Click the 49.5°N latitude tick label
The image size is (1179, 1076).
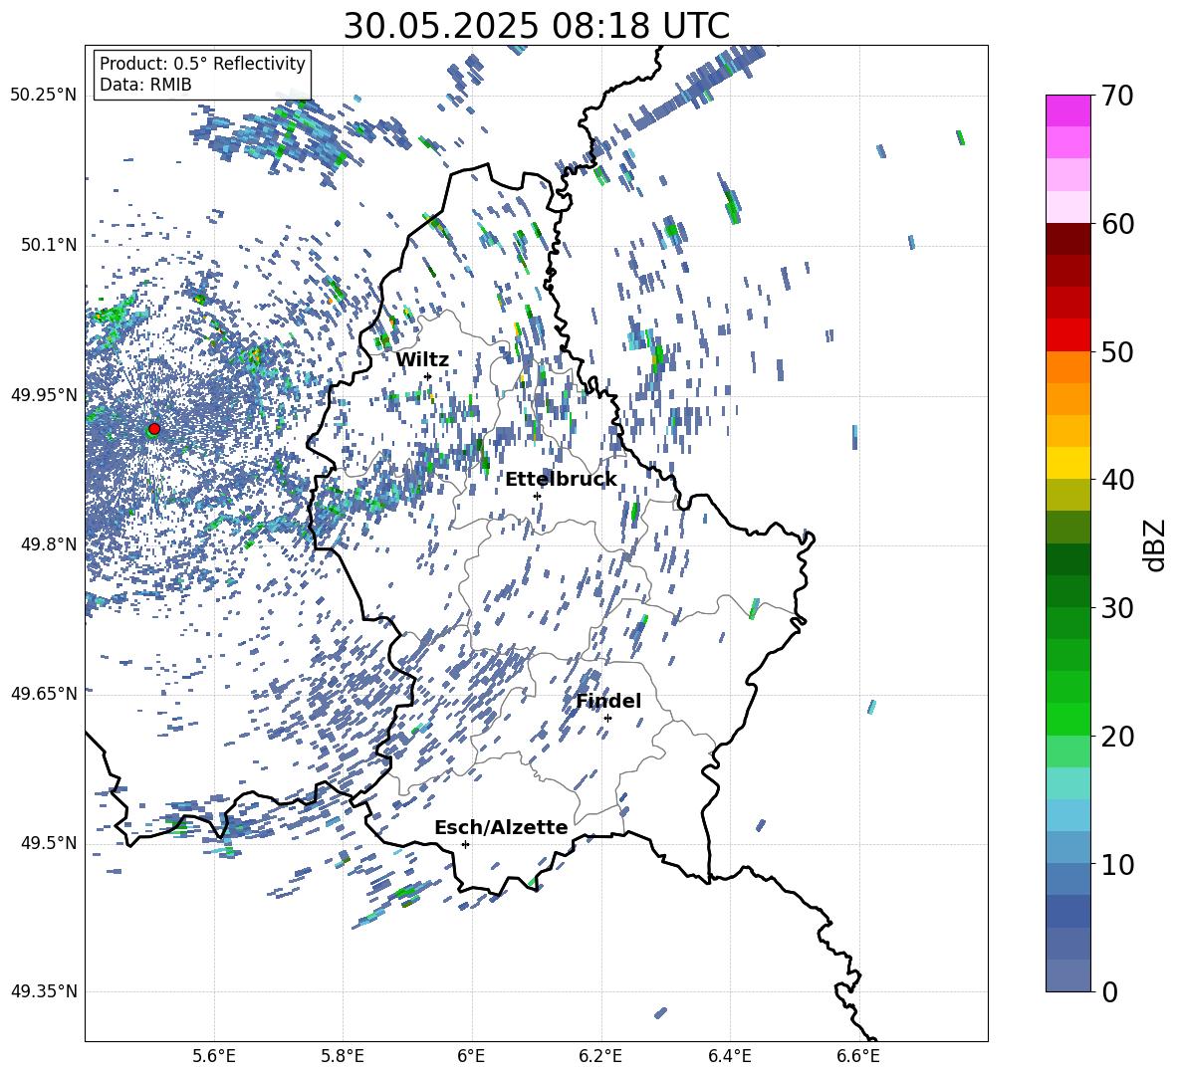coord(48,842)
